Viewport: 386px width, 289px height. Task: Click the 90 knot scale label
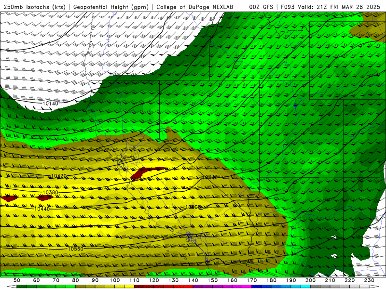point(95,280)
